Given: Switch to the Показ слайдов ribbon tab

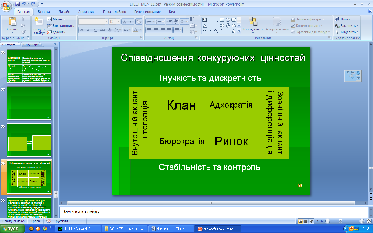Looking at the screenshot, I should tap(115, 12).
